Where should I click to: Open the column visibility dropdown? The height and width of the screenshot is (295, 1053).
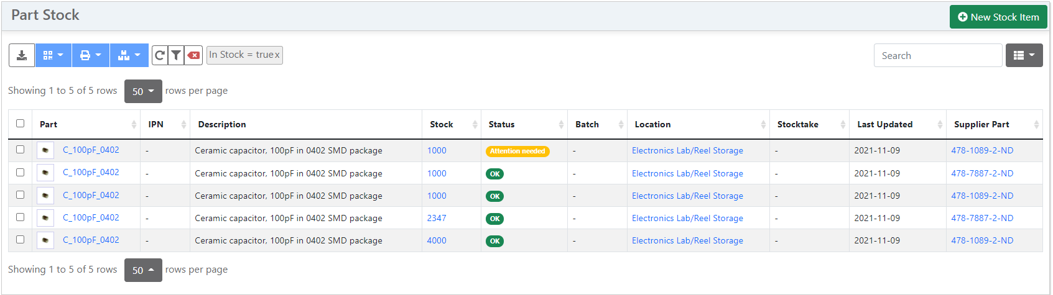(x=1024, y=55)
